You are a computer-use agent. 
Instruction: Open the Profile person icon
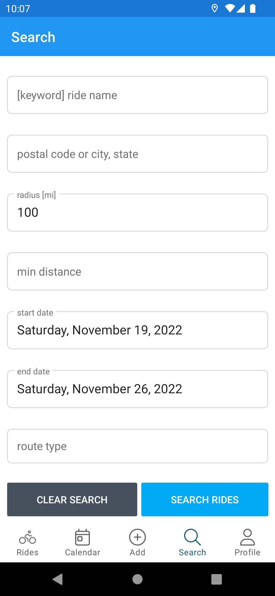coord(248,537)
